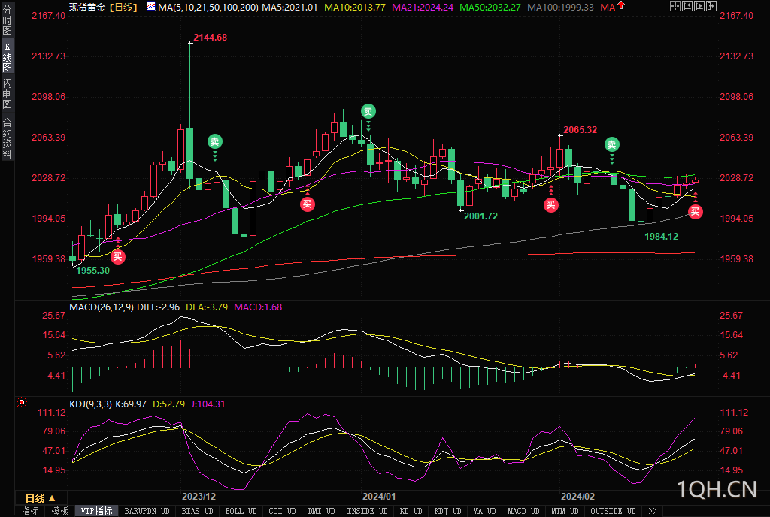Click the KDJ panel settings icon
Image resolution: width=770 pixels, height=517 pixels.
(23, 404)
